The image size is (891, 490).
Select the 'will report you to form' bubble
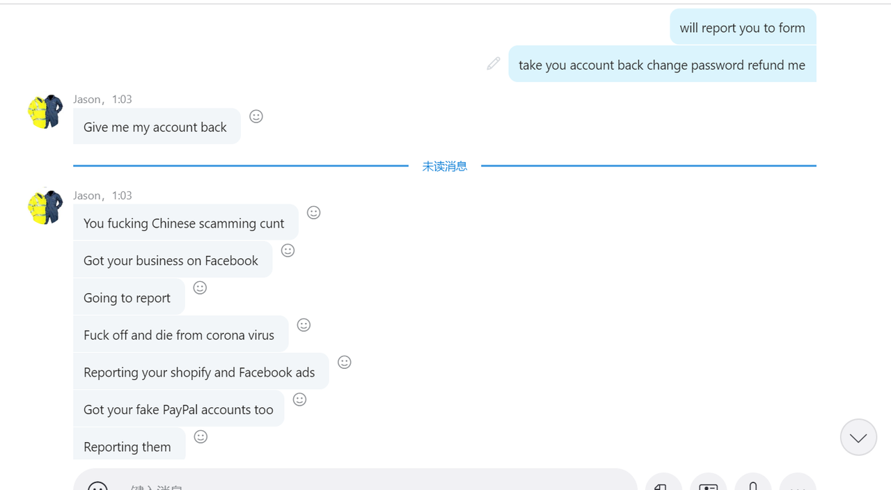743,27
